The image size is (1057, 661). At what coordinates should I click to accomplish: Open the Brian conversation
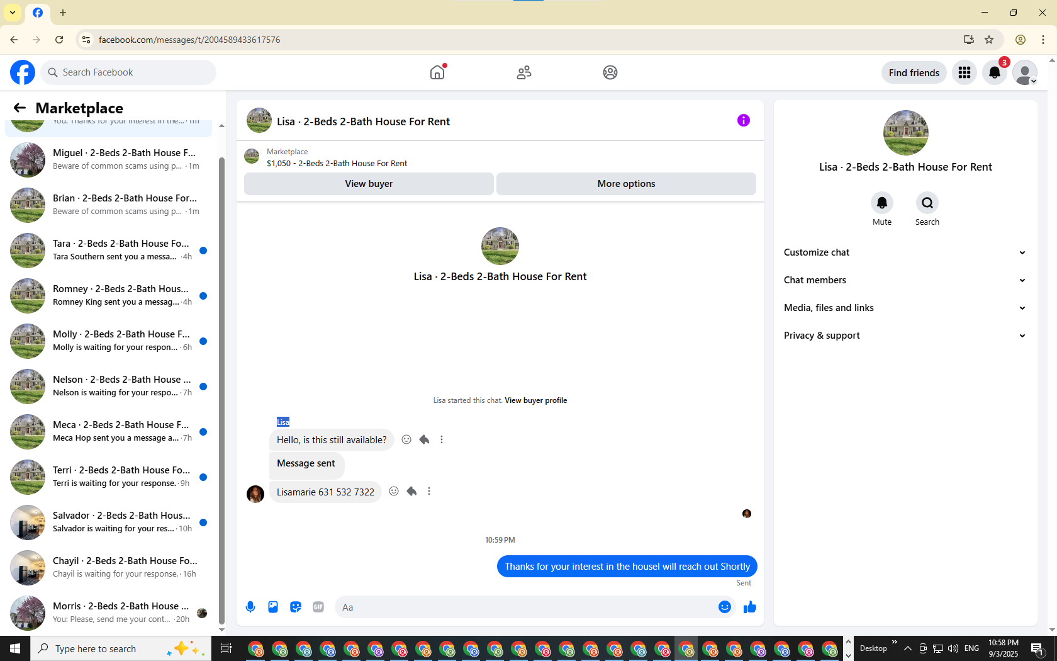109,205
